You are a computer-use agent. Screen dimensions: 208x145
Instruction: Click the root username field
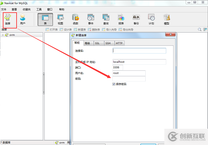click(x=129, y=73)
